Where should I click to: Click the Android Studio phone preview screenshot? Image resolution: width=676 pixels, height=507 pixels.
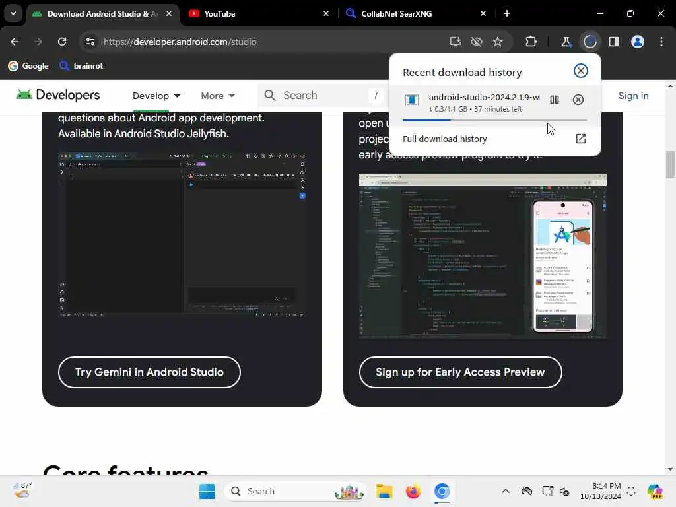pos(483,256)
